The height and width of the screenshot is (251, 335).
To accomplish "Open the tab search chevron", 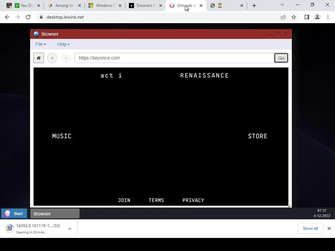I will [282, 5].
